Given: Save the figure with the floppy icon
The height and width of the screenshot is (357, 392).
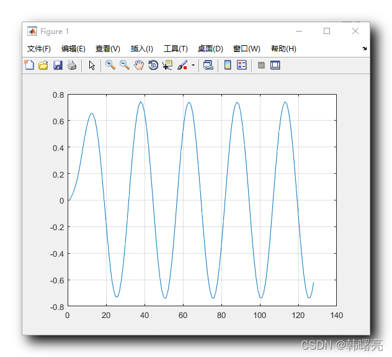Looking at the screenshot, I should pos(58,66).
